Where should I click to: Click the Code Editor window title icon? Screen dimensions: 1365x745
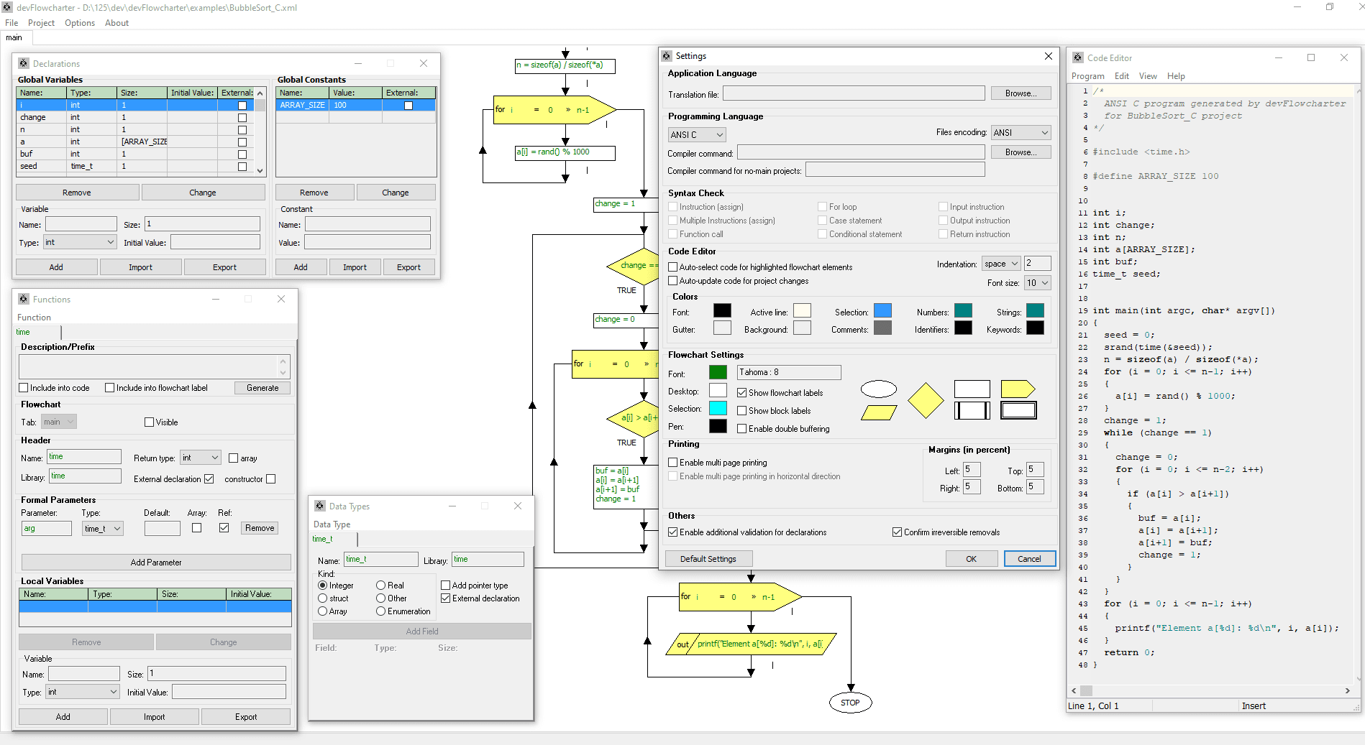coord(1078,57)
